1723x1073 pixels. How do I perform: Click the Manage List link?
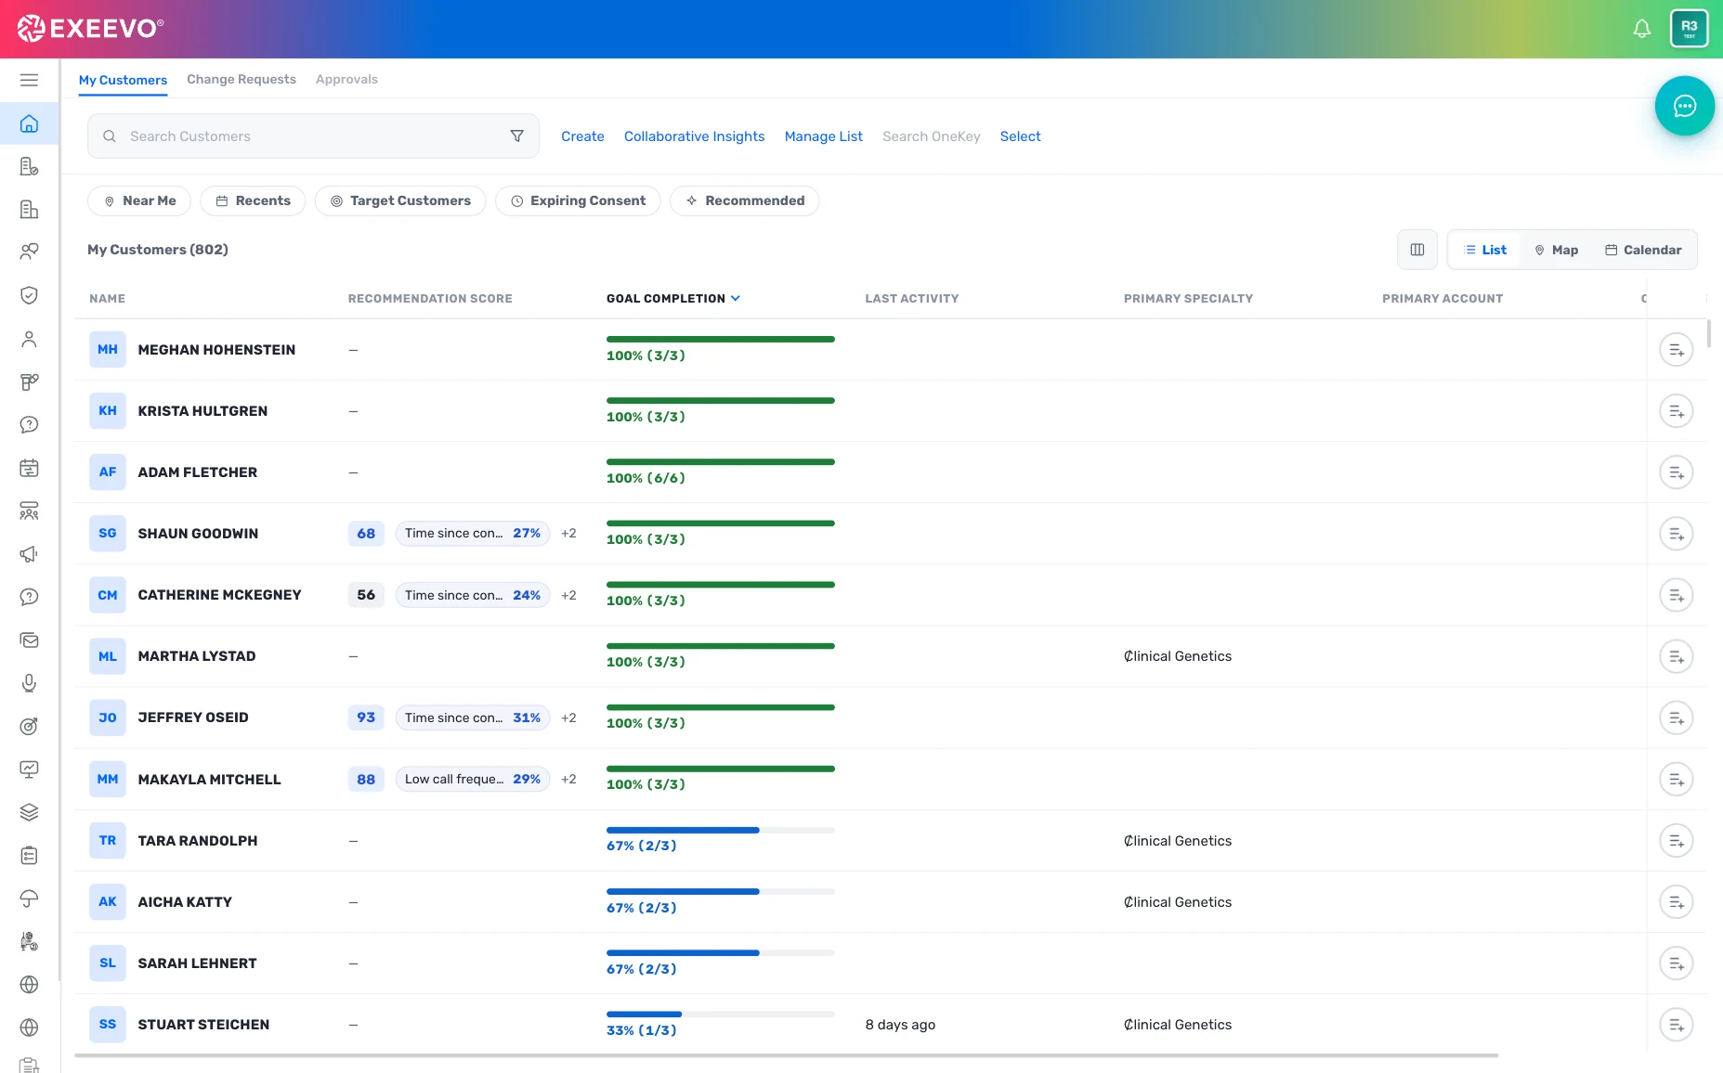point(823,136)
